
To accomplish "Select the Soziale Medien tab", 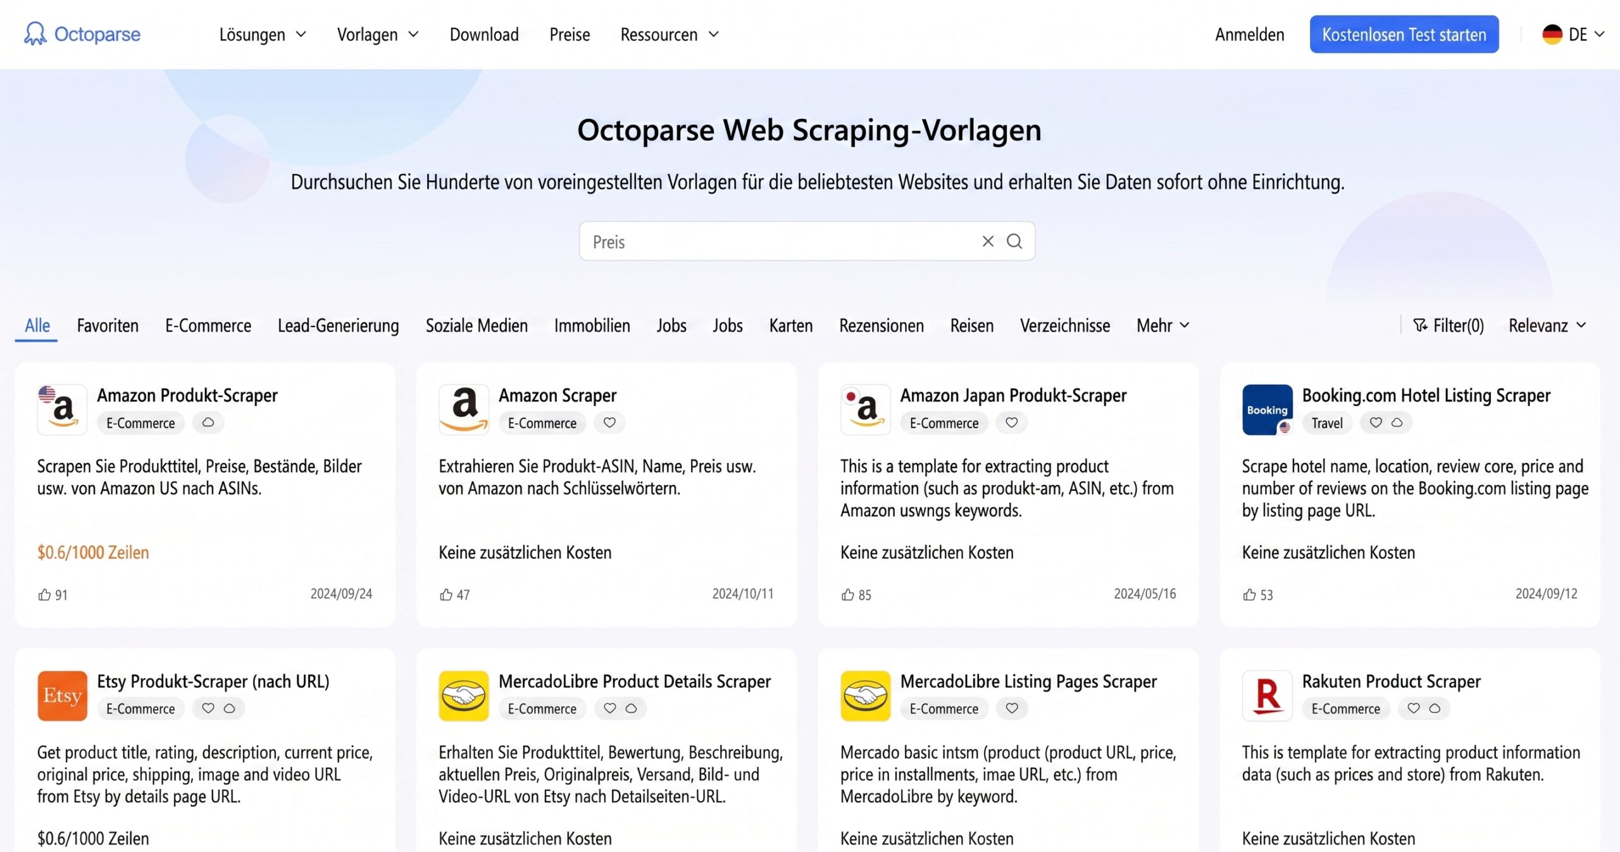I will 477,325.
